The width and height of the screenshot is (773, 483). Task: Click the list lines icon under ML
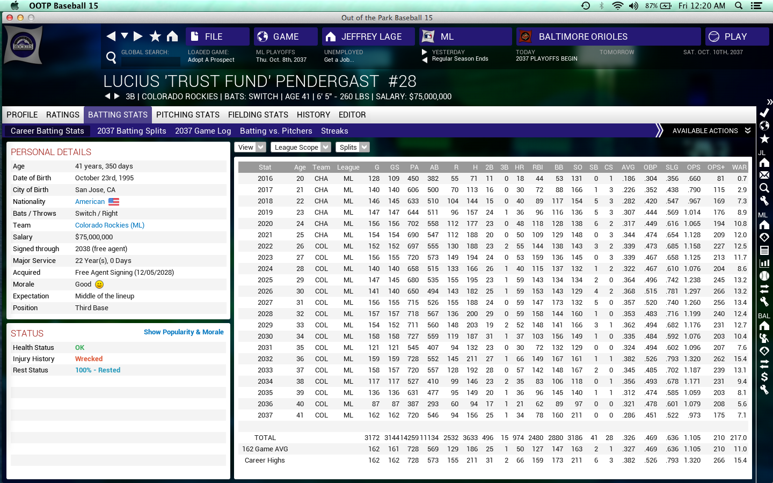coord(764,250)
